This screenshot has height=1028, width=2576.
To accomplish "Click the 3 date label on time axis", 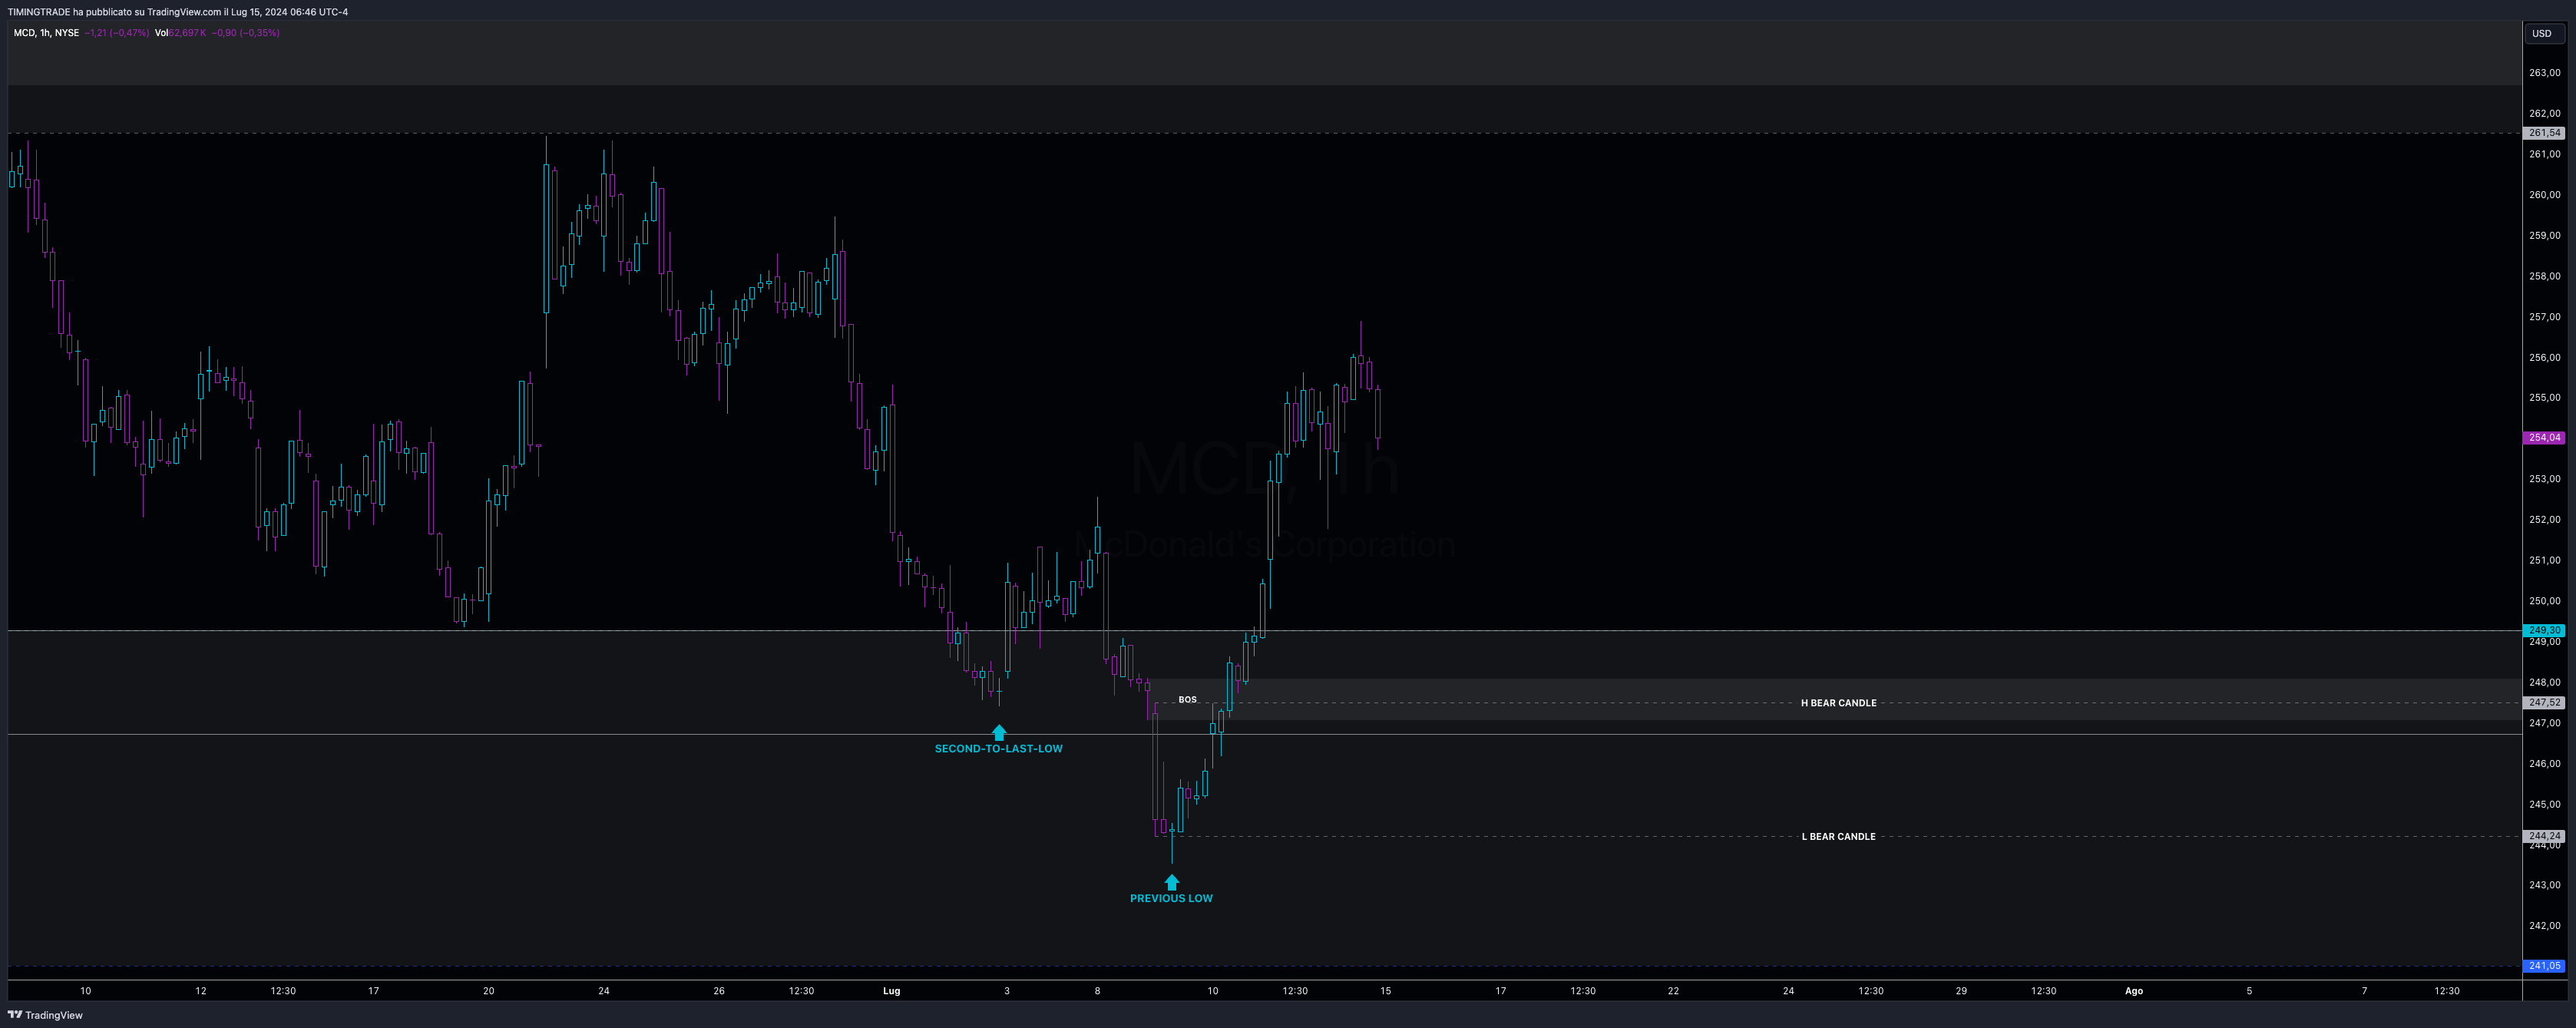I will [x=1007, y=991].
